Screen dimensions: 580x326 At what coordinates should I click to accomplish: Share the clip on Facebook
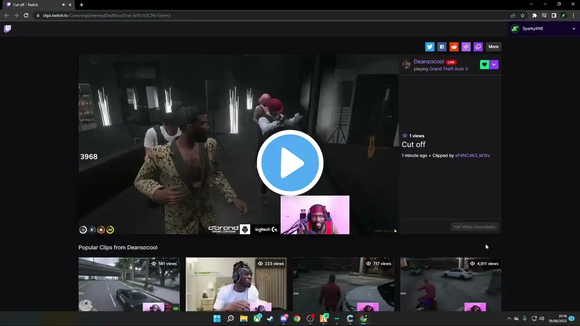442,47
